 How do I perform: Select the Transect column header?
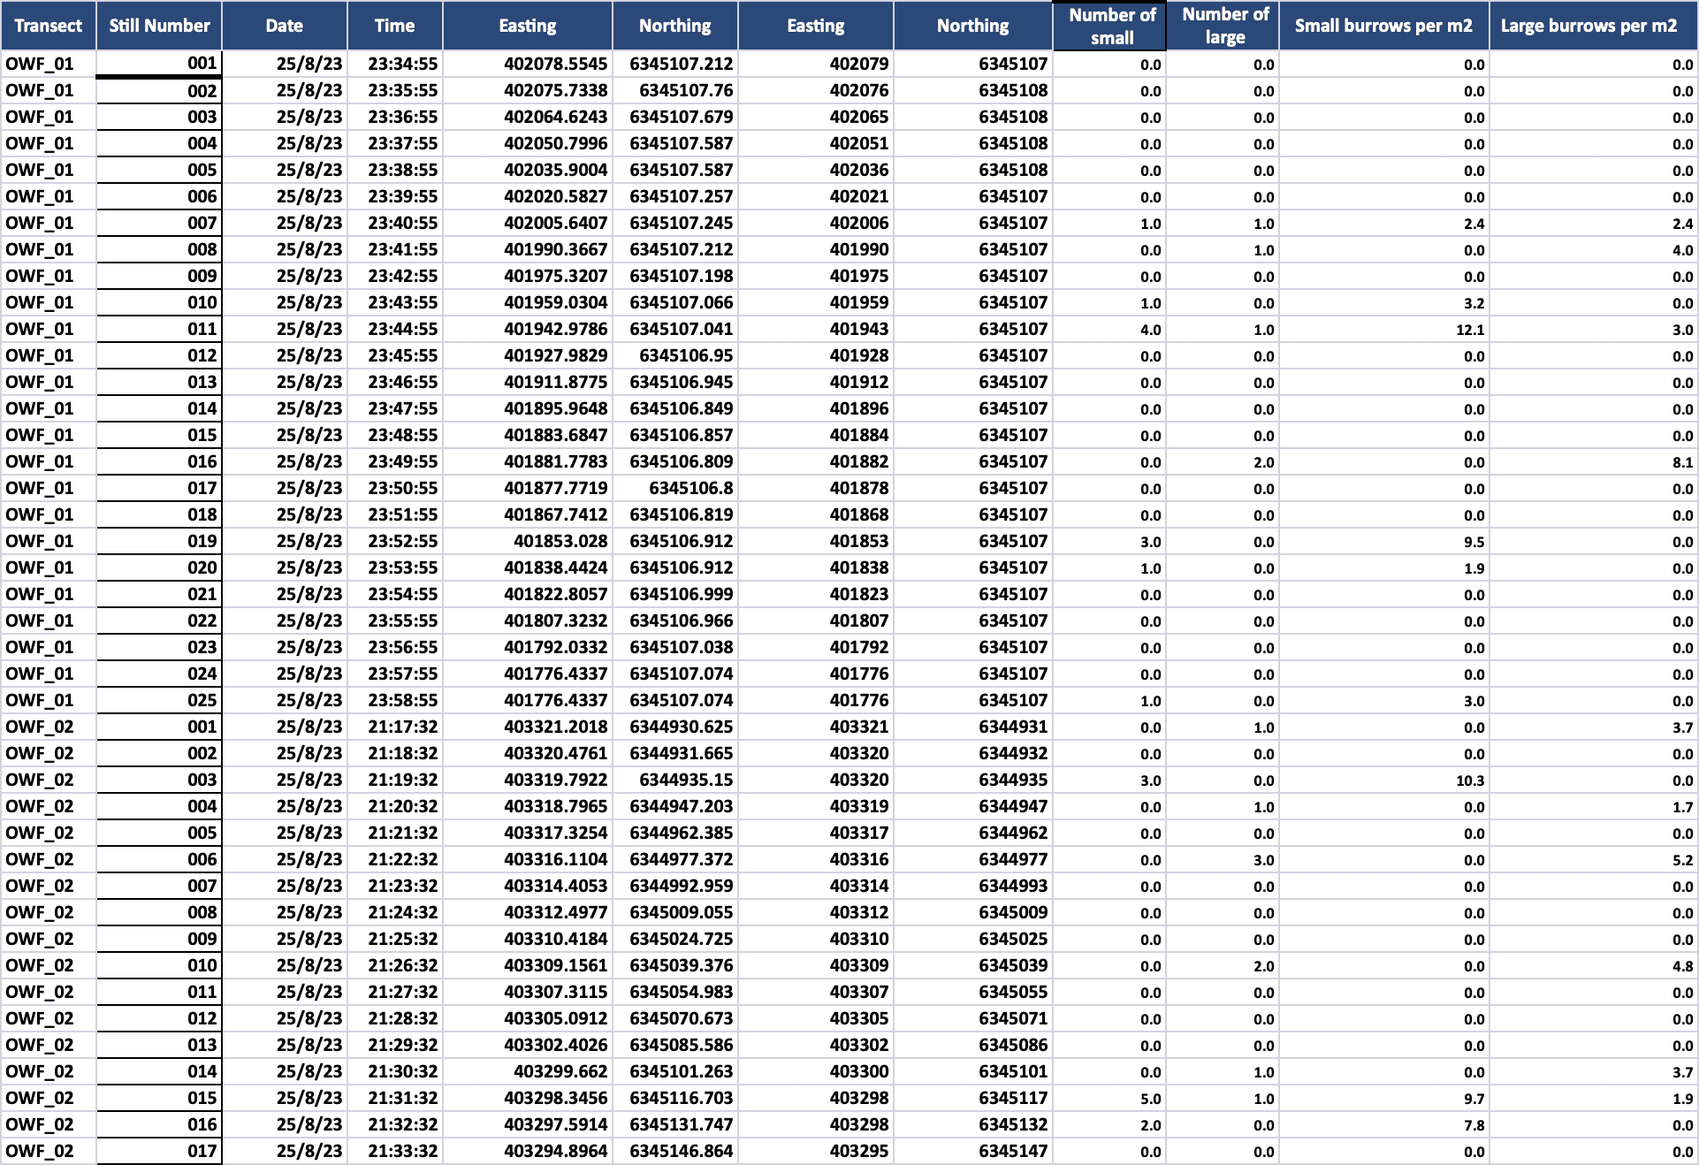pyautogui.click(x=48, y=26)
